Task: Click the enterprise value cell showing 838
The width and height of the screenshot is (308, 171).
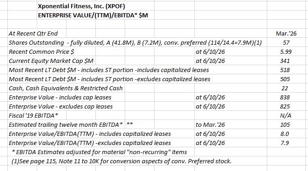Action: 285,97
